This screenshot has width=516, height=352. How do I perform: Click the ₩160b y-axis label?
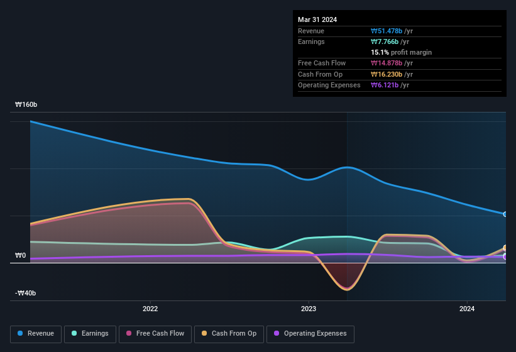pos(26,104)
